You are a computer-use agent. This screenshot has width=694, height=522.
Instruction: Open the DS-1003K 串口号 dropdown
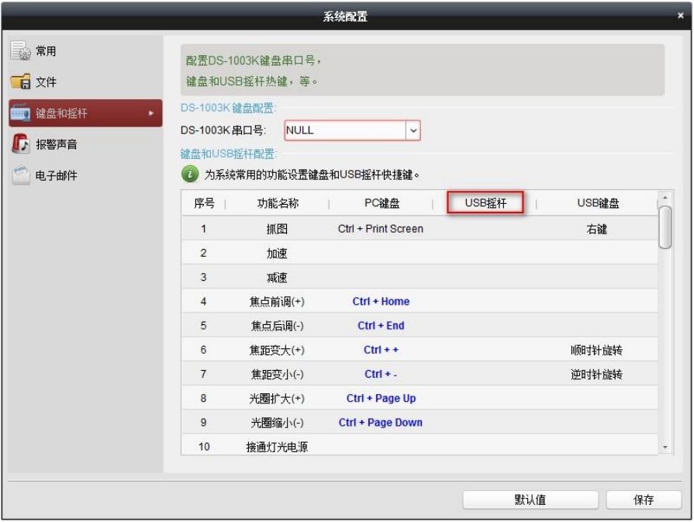coord(413,130)
